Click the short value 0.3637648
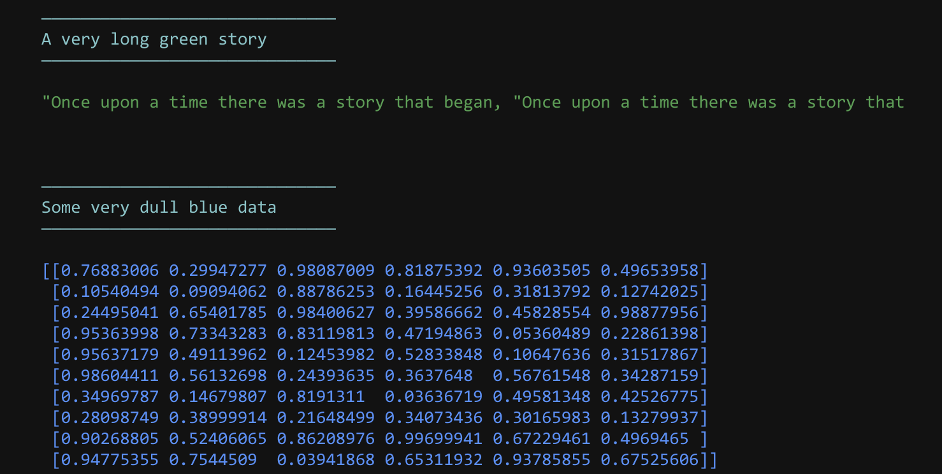This screenshot has width=942, height=474. point(429,376)
